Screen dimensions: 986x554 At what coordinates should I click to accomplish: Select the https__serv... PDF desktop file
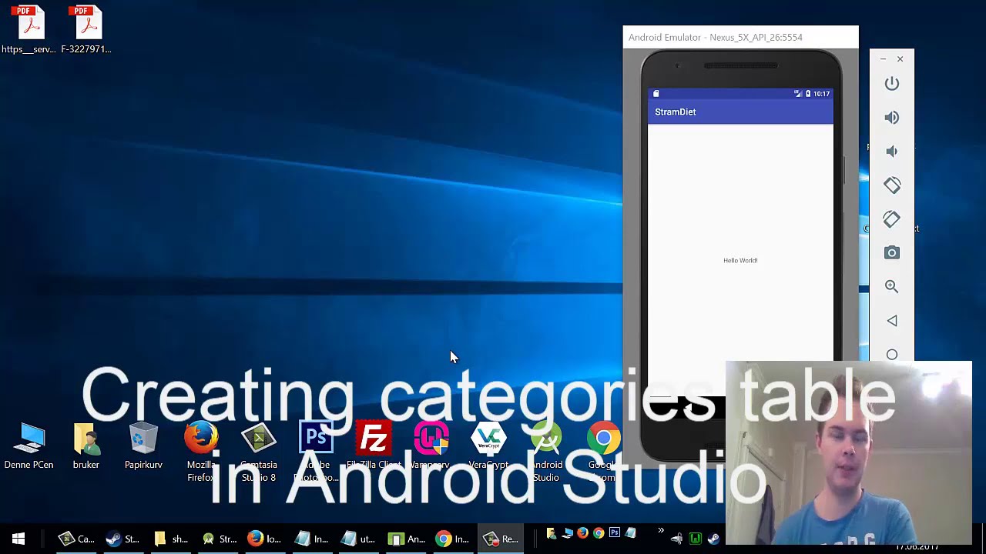coord(29,30)
